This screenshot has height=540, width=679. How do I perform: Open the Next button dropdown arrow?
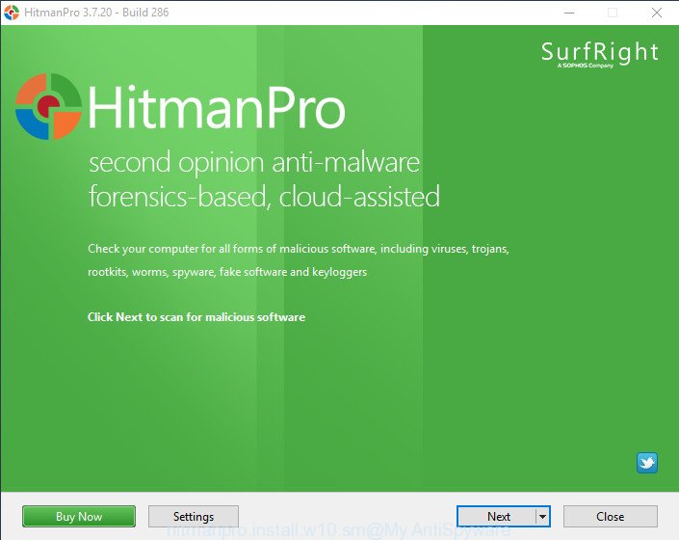542,517
